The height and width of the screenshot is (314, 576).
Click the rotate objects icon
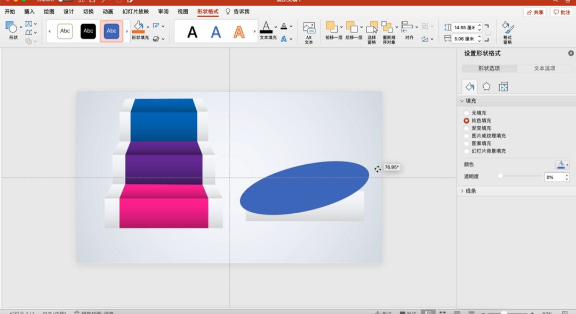pos(425,38)
